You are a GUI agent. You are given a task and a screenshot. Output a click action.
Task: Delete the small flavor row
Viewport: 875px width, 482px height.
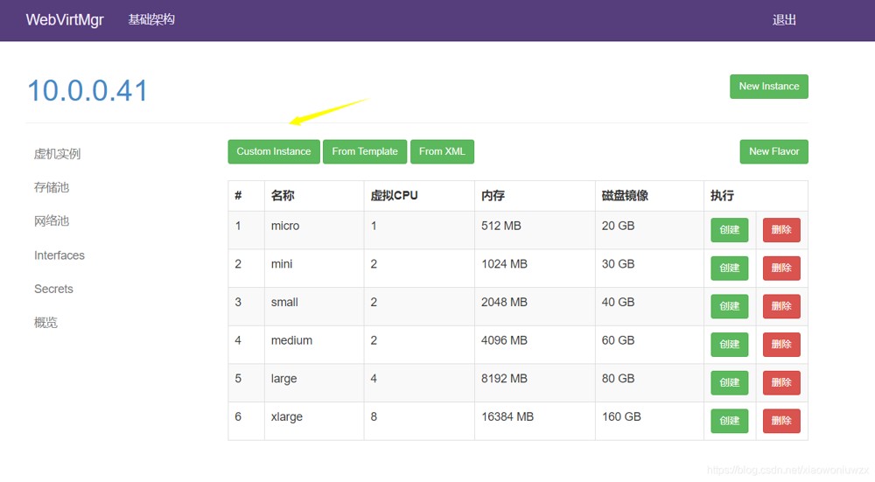[780, 306]
